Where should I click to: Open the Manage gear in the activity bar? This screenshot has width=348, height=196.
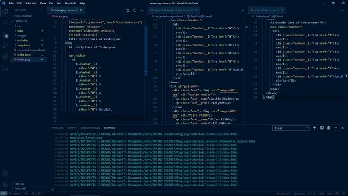pos(5,185)
